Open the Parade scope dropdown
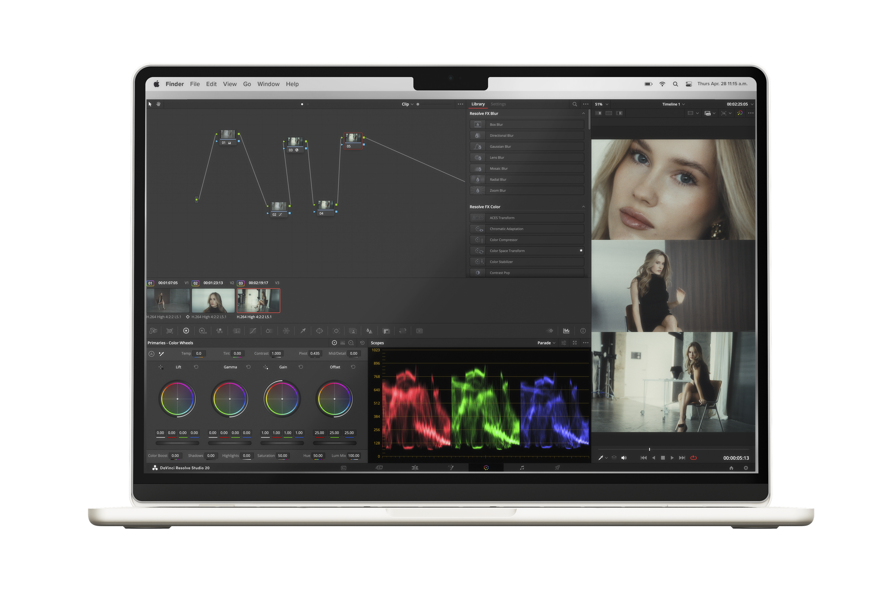 coord(546,342)
